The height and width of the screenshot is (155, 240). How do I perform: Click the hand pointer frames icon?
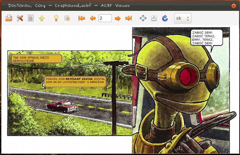(67, 18)
